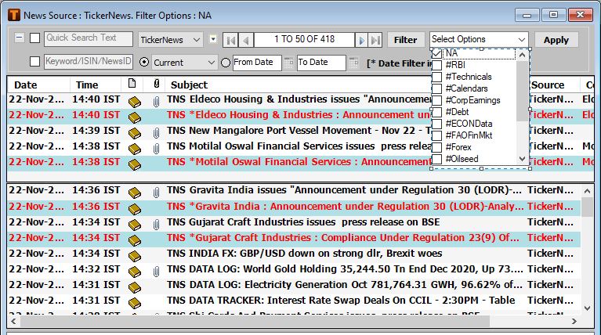The width and height of the screenshot is (601, 335).
Task: Click the Keyword/ISIN/NewsID input field
Action: pos(89,62)
